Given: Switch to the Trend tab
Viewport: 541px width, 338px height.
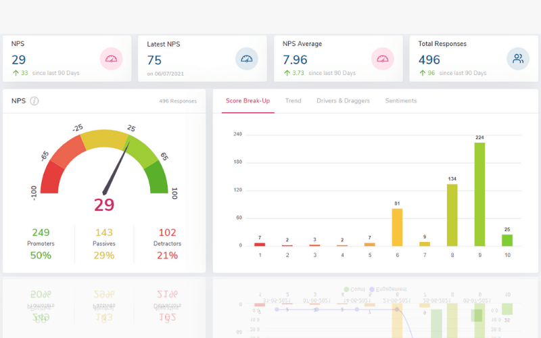Looking at the screenshot, I should 293,101.
